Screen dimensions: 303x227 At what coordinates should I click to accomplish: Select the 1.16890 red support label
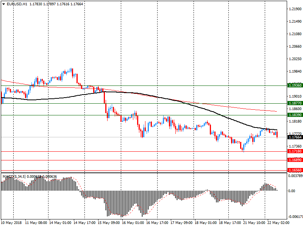click(295, 160)
